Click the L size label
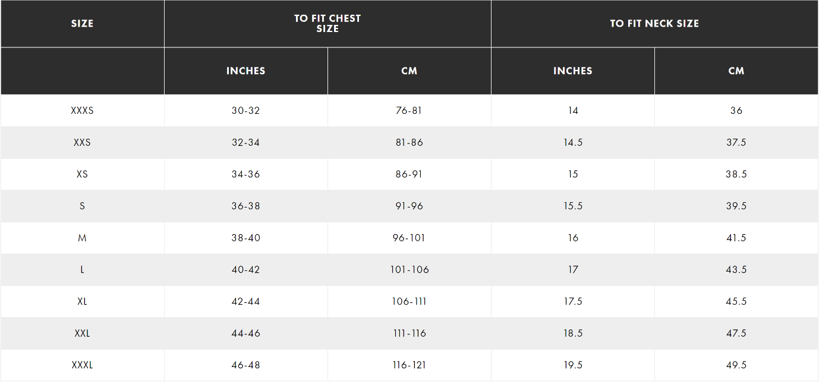 coord(82,270)
